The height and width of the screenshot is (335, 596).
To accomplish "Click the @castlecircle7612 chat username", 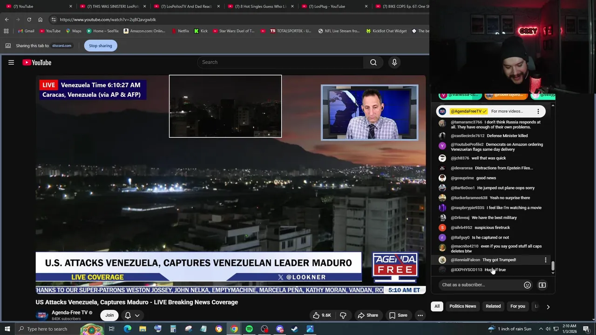I will [467, 136].
